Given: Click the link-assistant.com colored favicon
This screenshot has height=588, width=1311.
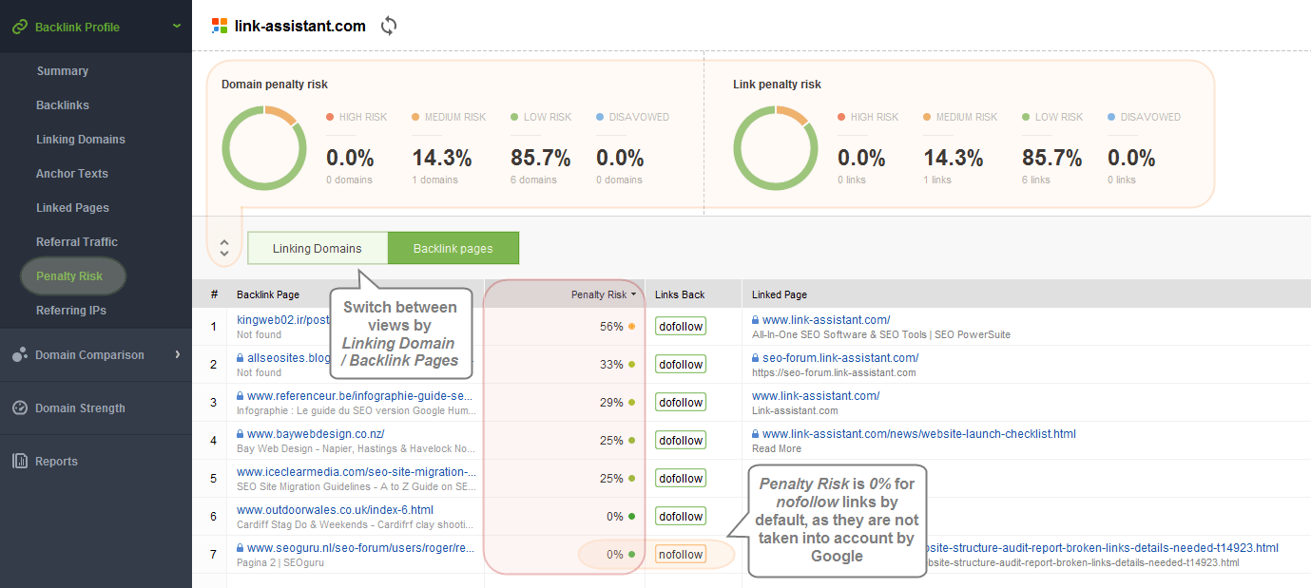Looking at the screenshot, I should click(x=220, y=26).
